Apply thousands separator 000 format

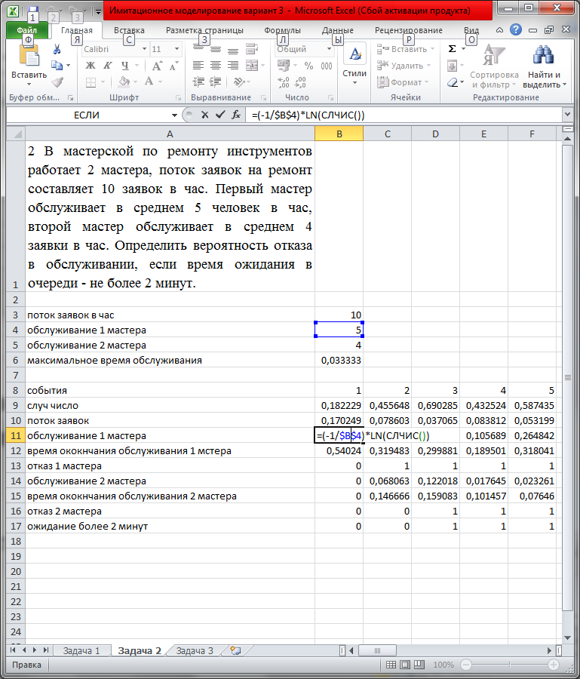327,66
